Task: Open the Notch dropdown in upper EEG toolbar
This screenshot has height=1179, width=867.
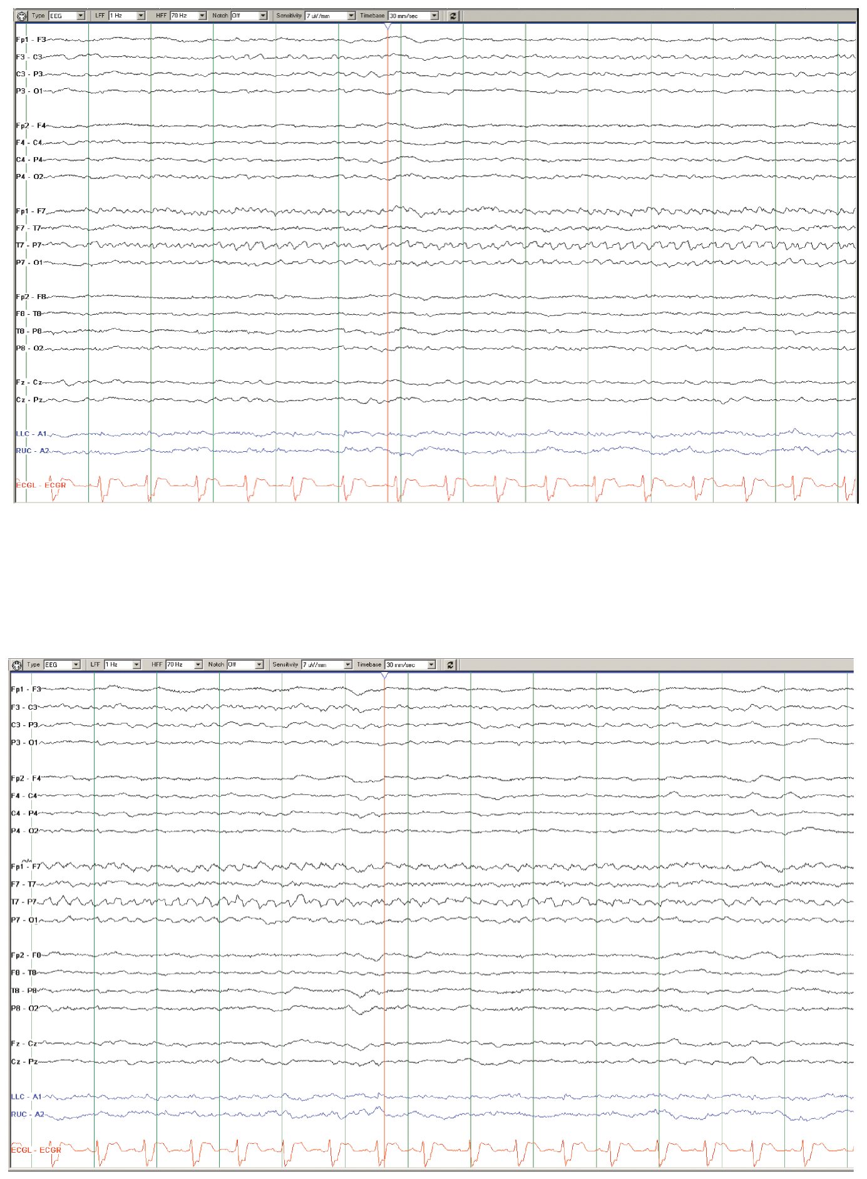Action: (249, 16)
